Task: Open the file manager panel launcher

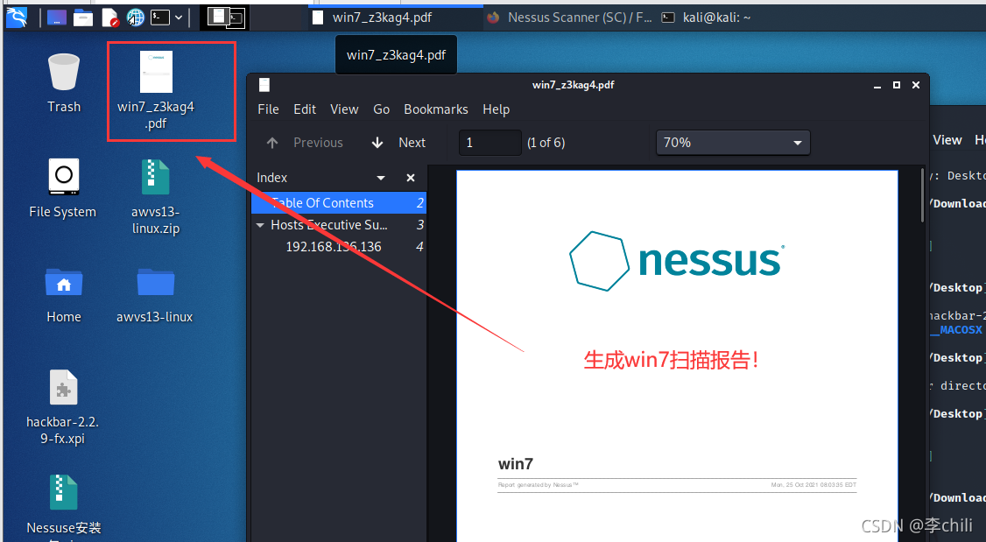Action: (83, 18)
